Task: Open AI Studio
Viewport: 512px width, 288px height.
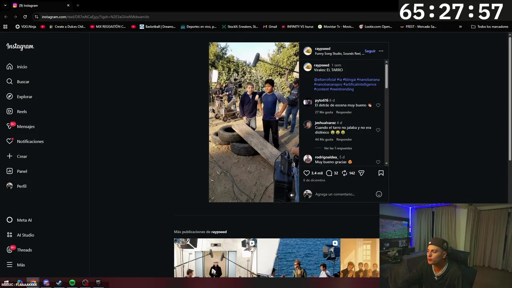Action: [20, 235]
